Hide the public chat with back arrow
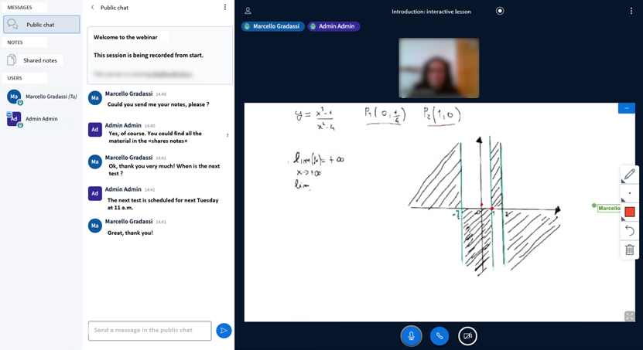Viewport: 643px width, 350px height. (x=93, y=8)
